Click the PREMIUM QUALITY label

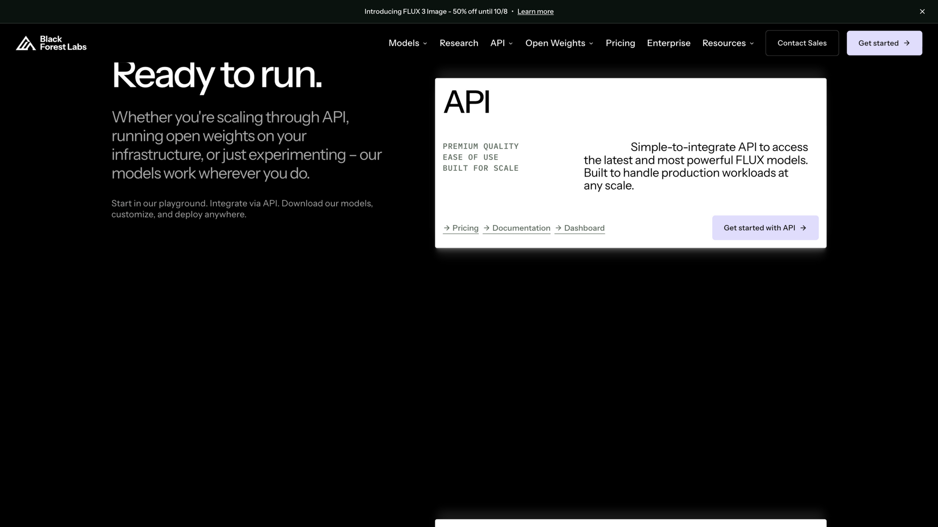481,146
